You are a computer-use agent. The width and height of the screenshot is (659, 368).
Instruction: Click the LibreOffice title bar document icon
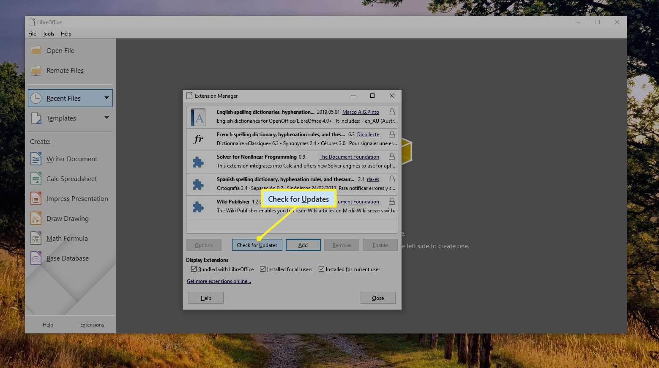pyautogui.click(x=32, y=22)
